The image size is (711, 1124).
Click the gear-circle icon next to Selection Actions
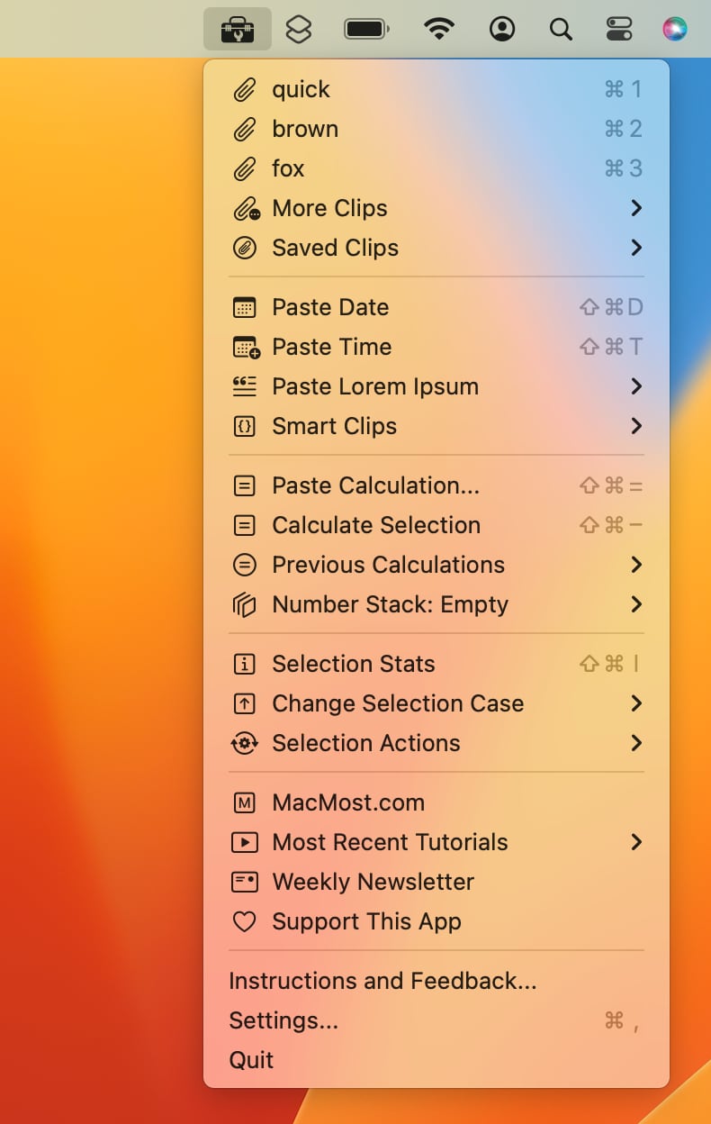tap(243, 743)
